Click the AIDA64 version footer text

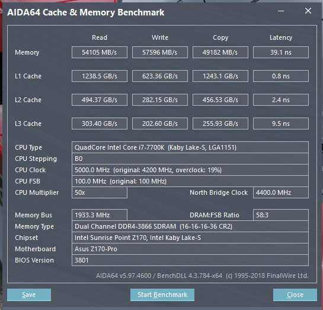202,276
